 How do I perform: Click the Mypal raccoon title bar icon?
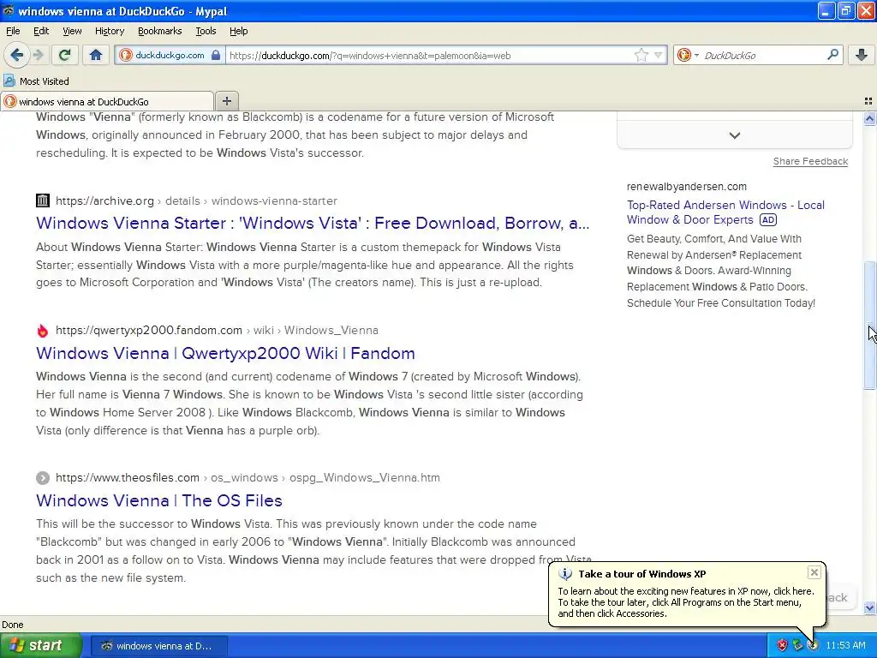(x=9, y=10)
